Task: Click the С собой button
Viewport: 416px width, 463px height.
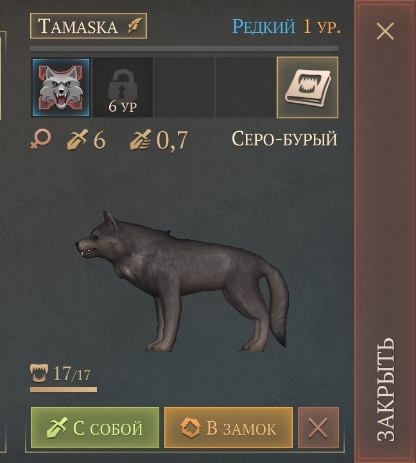Action: coord(95,428)
